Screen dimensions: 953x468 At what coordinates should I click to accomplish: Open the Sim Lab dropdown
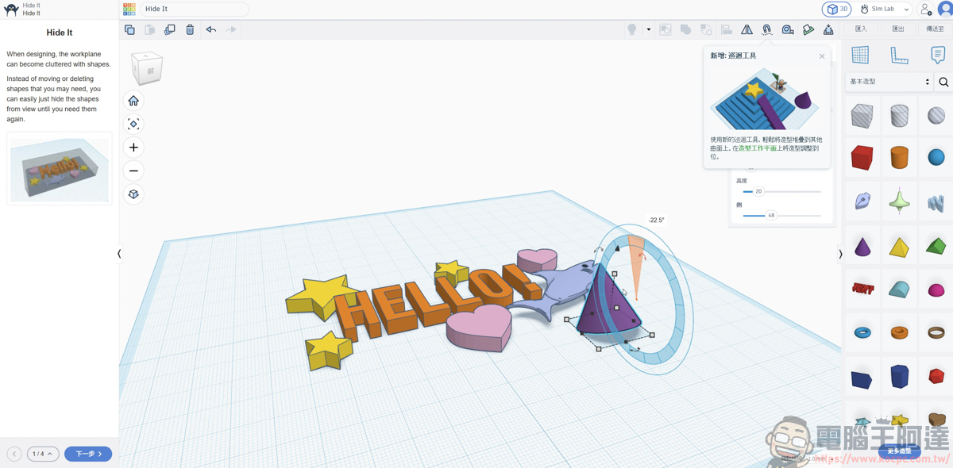click(x=885, y=9)
